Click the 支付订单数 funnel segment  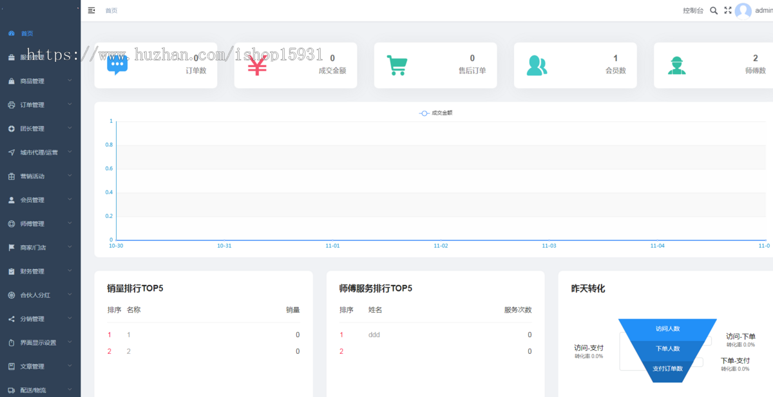[667, 369]
